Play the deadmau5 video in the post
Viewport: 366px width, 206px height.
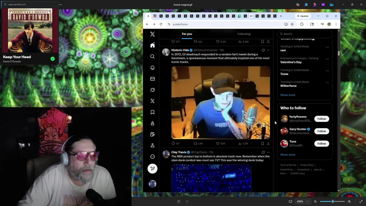pos(221,103)
